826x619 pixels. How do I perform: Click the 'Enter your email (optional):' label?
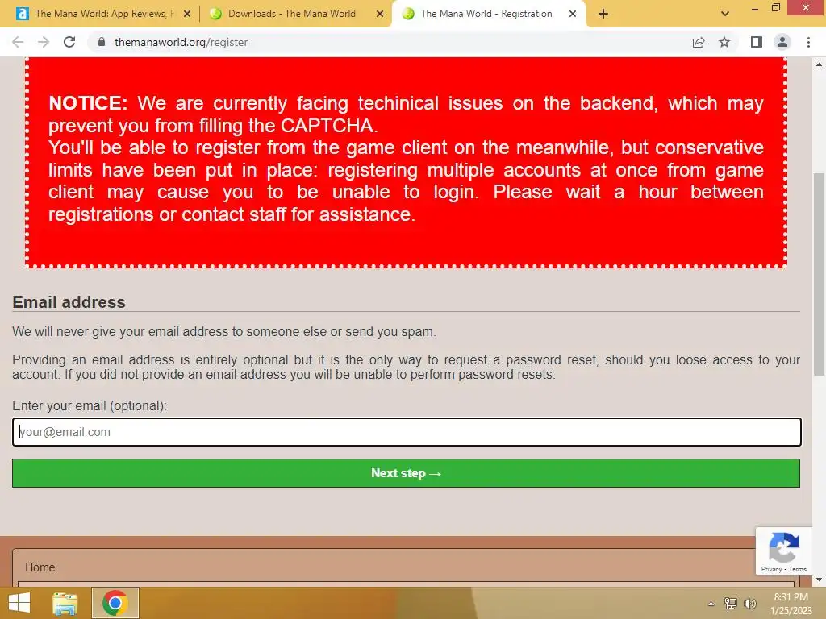tap(90, 406)
